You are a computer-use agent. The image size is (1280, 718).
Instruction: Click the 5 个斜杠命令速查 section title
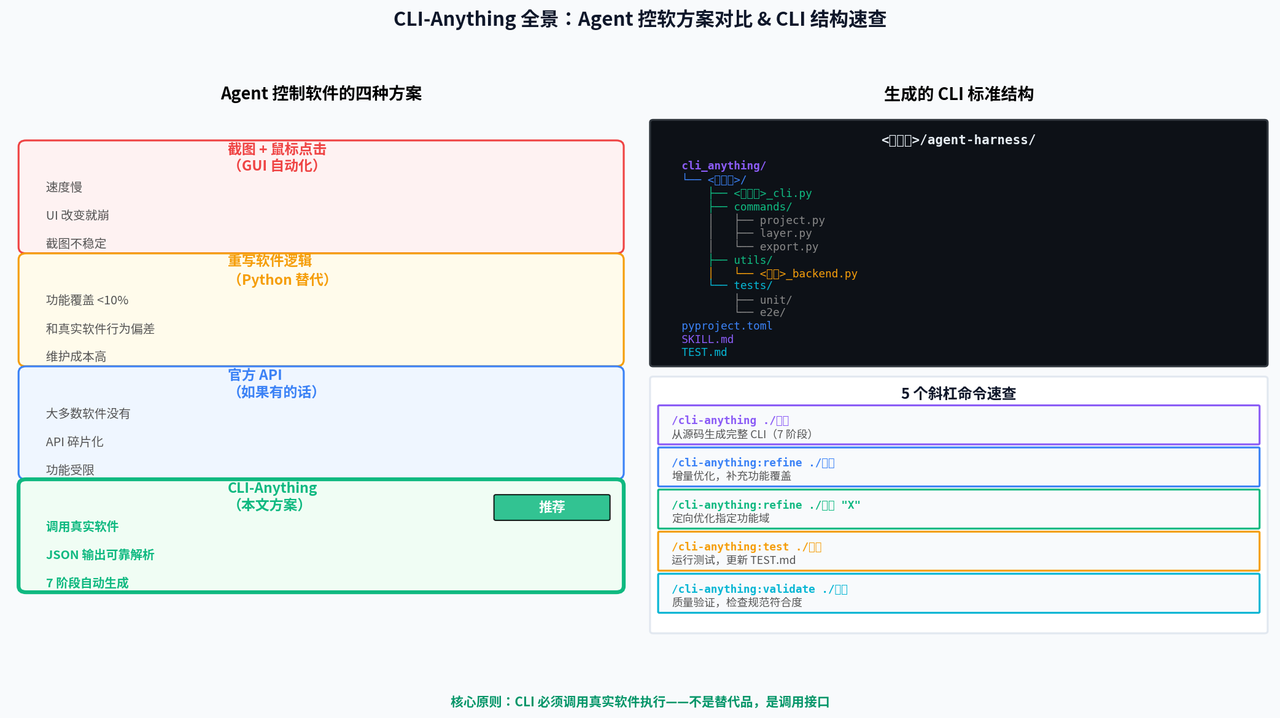click(958, 393)
